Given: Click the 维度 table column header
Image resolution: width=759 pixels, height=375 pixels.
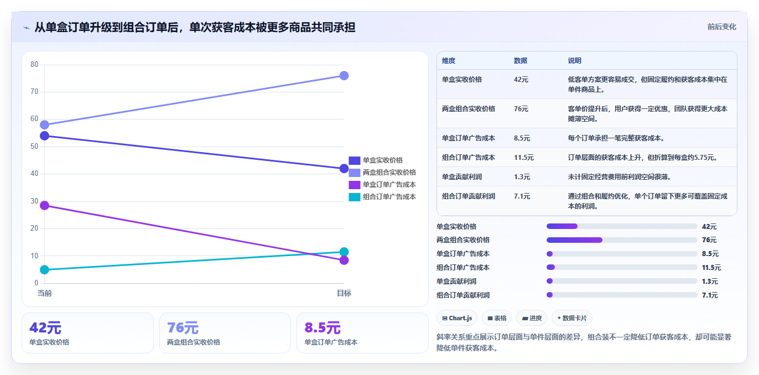Looking at the screenshot, I should click(x=449, y=61).
